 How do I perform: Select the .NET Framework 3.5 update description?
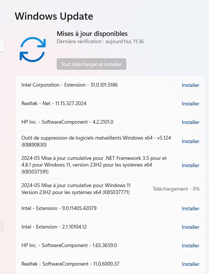(94, 165)
